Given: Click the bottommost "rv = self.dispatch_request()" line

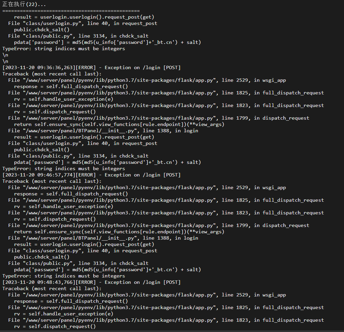Looking at the screenshot, I should pyautogui.click(x=55, y=326).
